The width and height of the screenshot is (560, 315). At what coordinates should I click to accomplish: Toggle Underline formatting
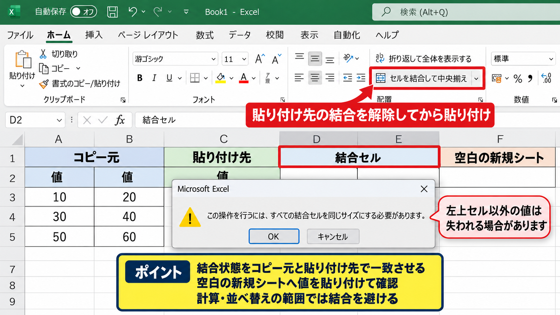click(169, 78)
